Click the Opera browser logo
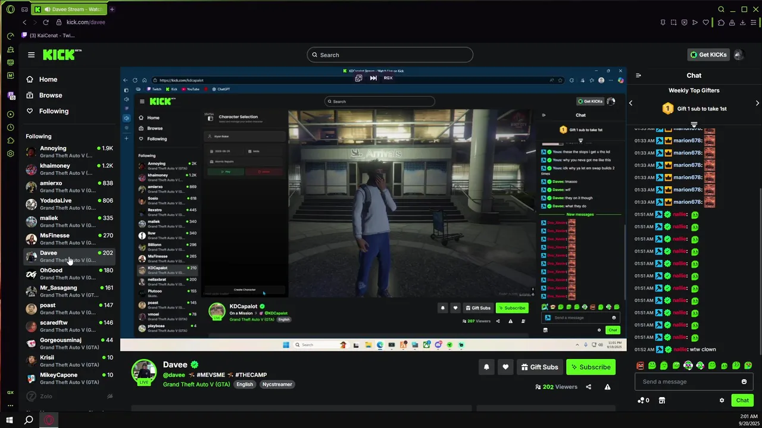 coord(10,10)
